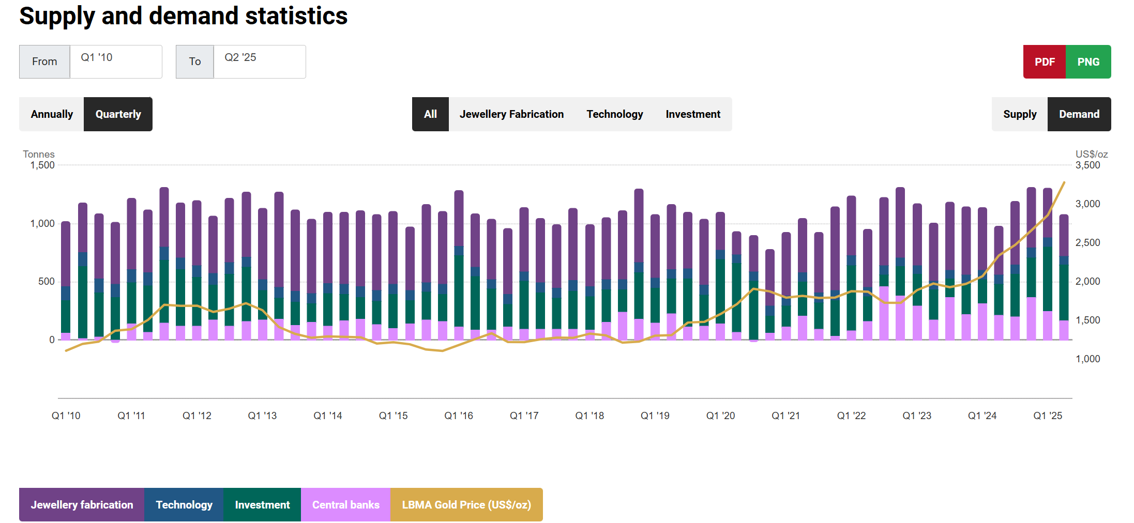The height and width of the screenshot is (523, 1134).
Task: Switch to Annually view
Action: coord(52,114)
